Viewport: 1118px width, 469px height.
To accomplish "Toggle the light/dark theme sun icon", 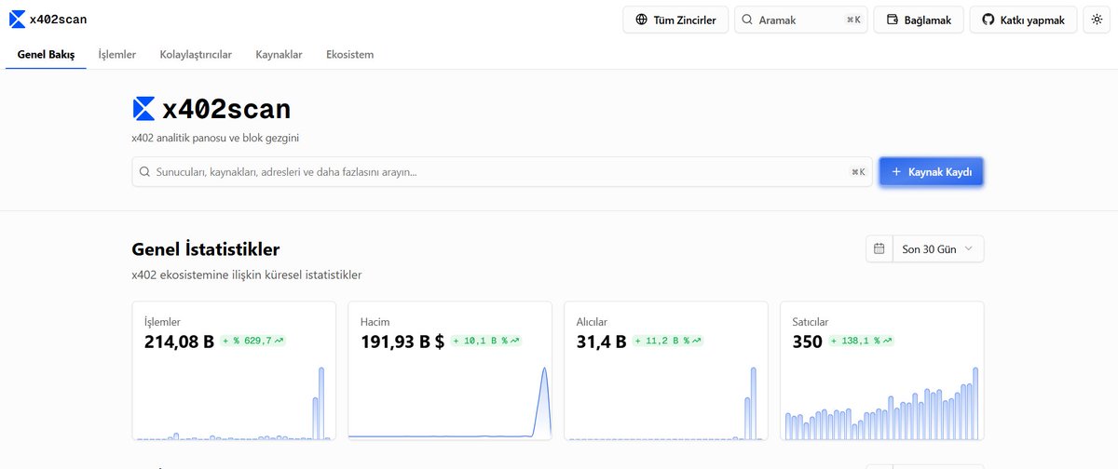I will click(1097, 20).
